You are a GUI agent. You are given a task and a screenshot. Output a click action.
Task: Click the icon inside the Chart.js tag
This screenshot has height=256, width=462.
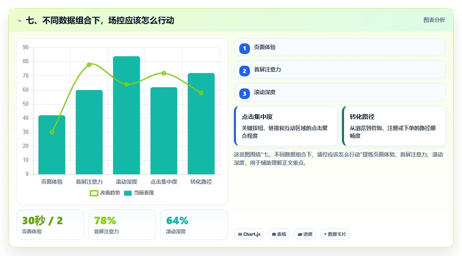[x=240, y=234]
